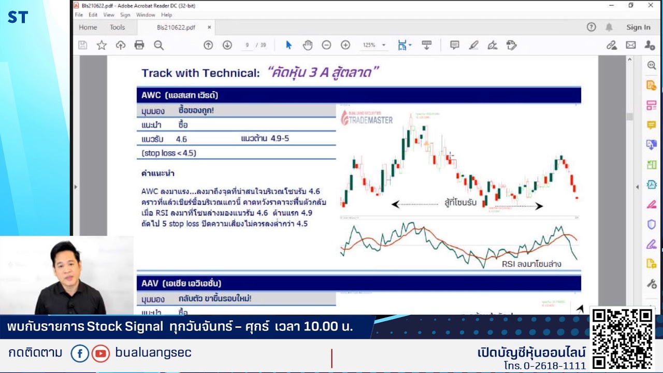
Task: Go to next page arrow
Action: click(x=227, y=45)
